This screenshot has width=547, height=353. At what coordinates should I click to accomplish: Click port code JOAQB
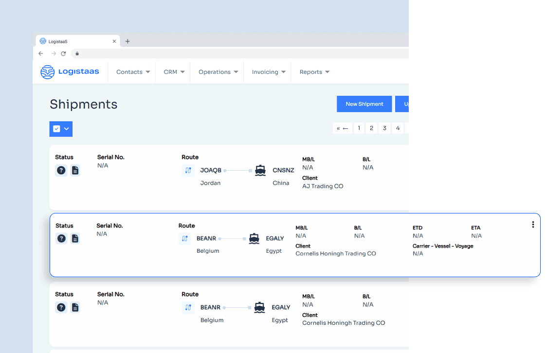click(x=211, y=170)
